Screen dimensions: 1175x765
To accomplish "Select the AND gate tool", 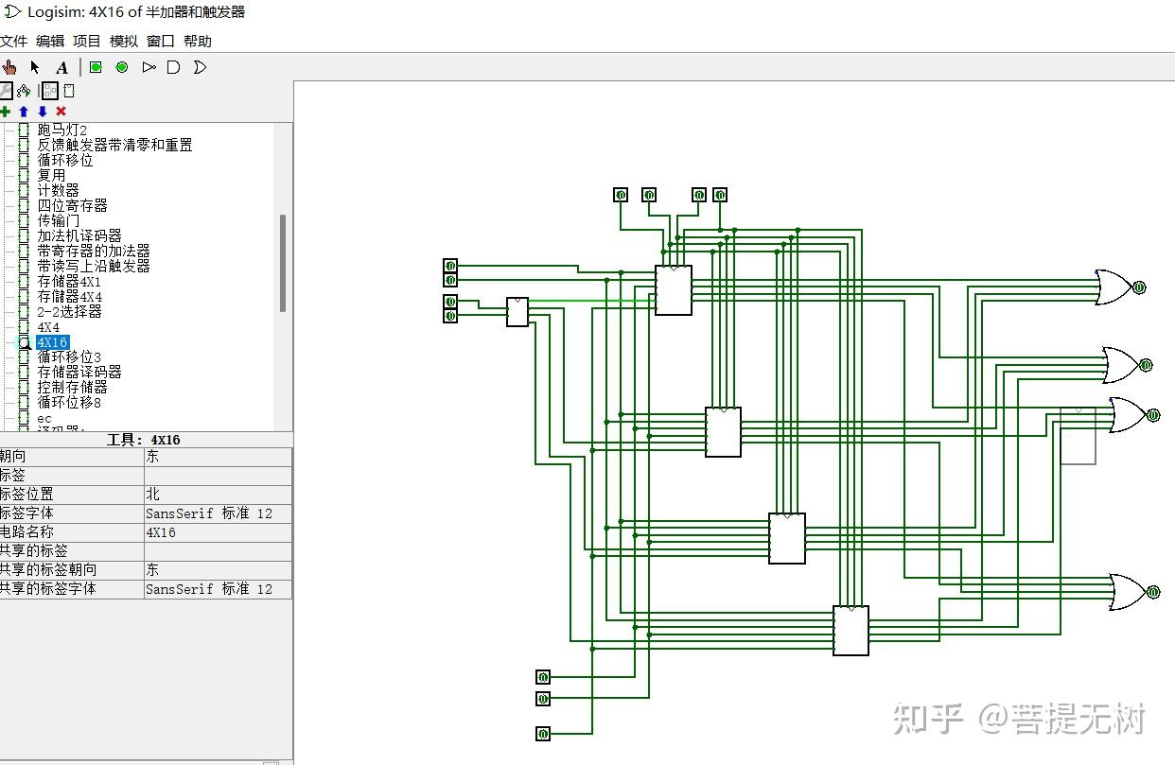I will (x=174, y=66).
